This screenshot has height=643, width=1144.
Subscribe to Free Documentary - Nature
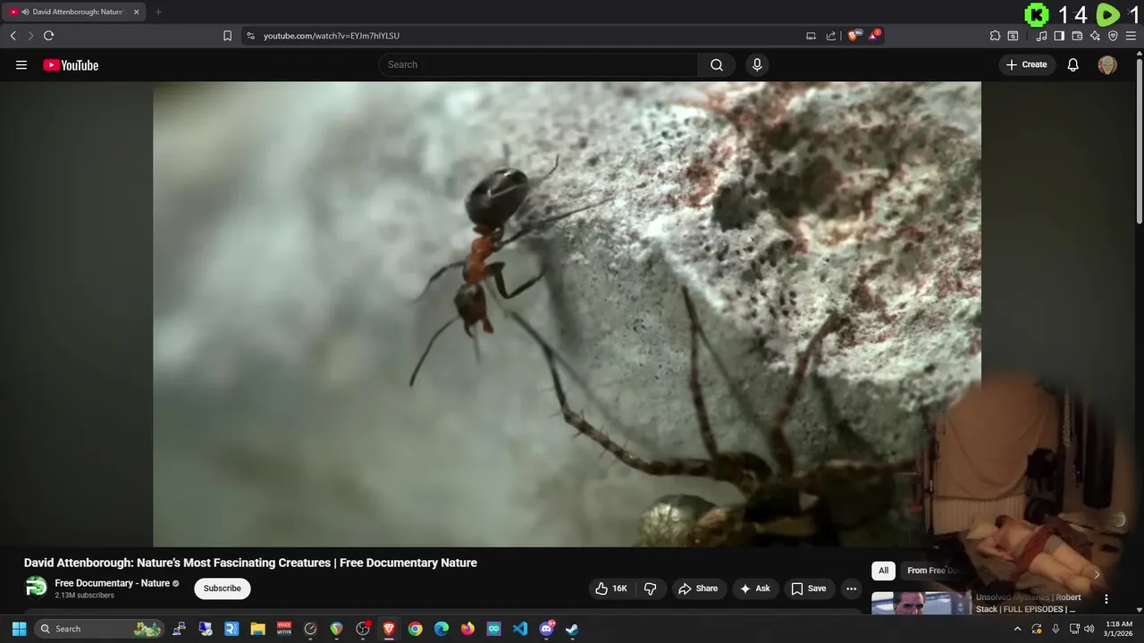click(222, 589)
